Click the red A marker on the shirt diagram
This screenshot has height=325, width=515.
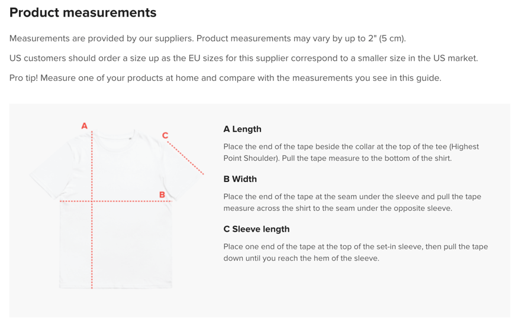click(85, 126)
